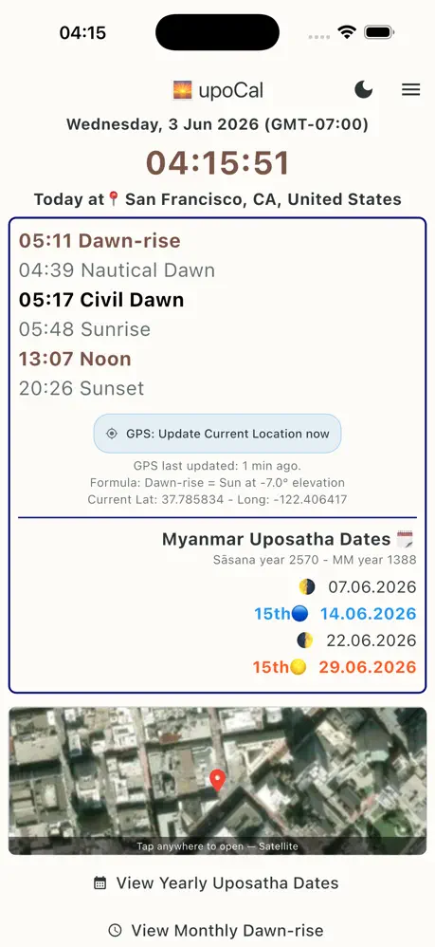
Task: Click the GPS crosshair icon in the button
Action: [x=112, y=434]
